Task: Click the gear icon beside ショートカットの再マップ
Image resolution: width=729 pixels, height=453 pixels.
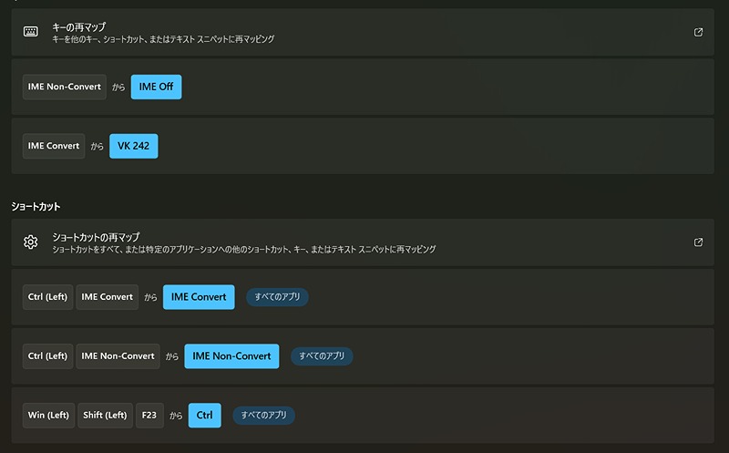Action: [x=31, y=242]
